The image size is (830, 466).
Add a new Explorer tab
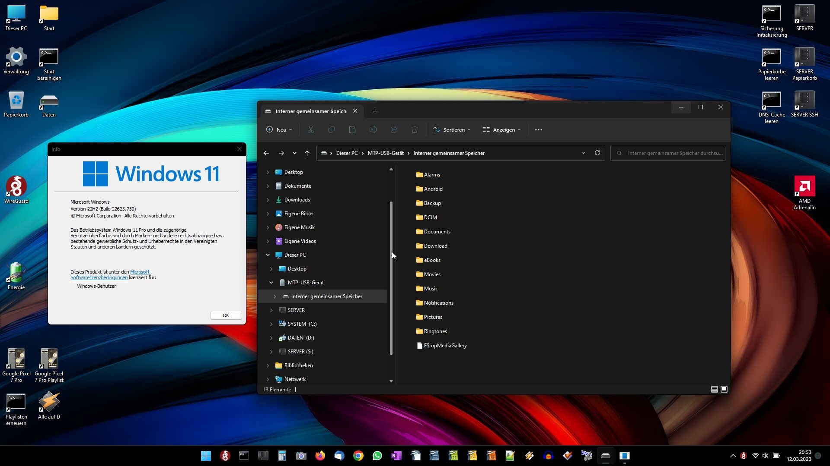coord(375,111)
